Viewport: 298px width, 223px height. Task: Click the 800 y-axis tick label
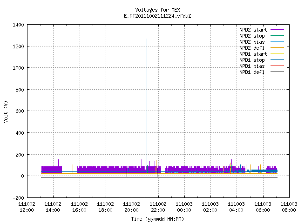[20, 90]
